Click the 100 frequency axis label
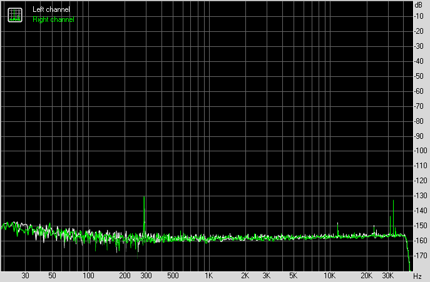 pyautogui.click(x=89, y=276)
